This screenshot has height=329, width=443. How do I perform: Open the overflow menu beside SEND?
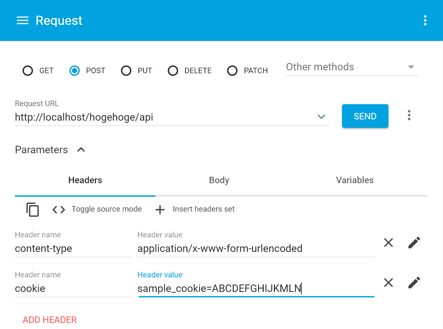[x=409, y=115]
